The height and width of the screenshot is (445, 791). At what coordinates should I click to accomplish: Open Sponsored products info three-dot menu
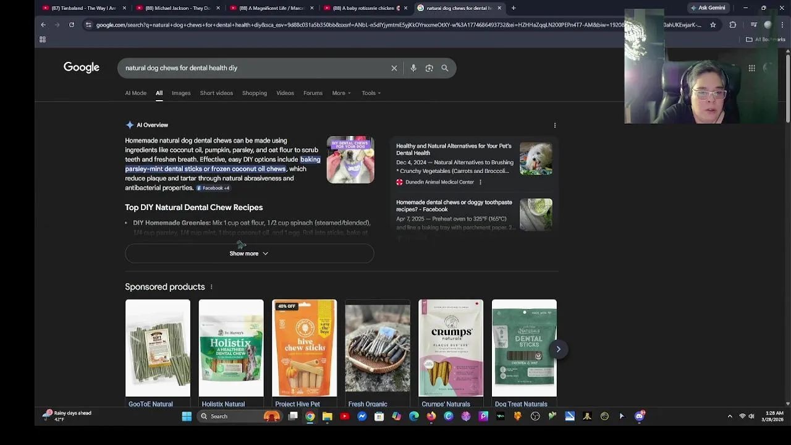[211, 287]
